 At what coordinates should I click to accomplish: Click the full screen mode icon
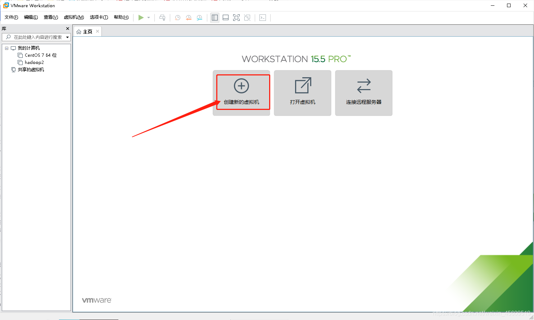pos(236,18)
